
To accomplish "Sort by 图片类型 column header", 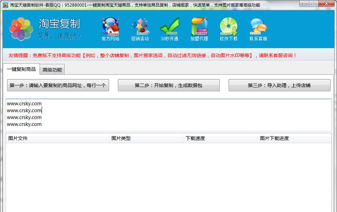I will [146, 138].
